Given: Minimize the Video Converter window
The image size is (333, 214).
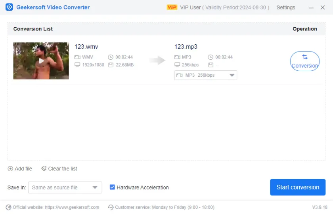Looking at the screenshot, I should tap(312, 8).
